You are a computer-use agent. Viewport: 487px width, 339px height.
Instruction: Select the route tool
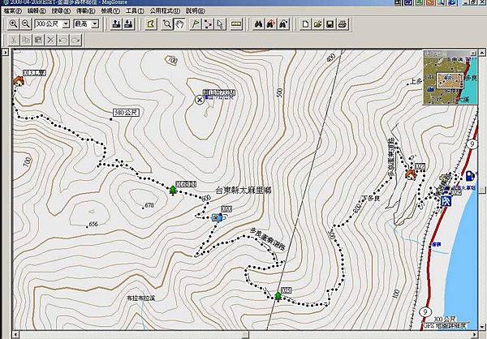tap(208, 24)
